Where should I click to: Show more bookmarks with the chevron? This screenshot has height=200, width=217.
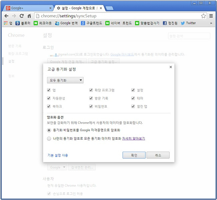click(211, 23)
